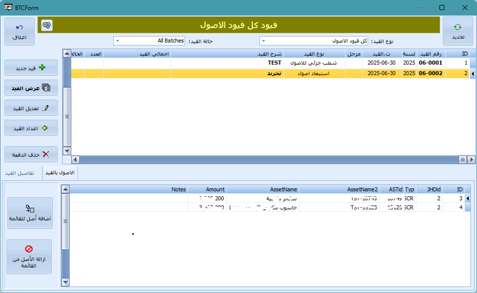477x293 pixels.
Task: Switch to the تفاصيل القيد tab
Action: pyautogui.click(x=21, y=173)
